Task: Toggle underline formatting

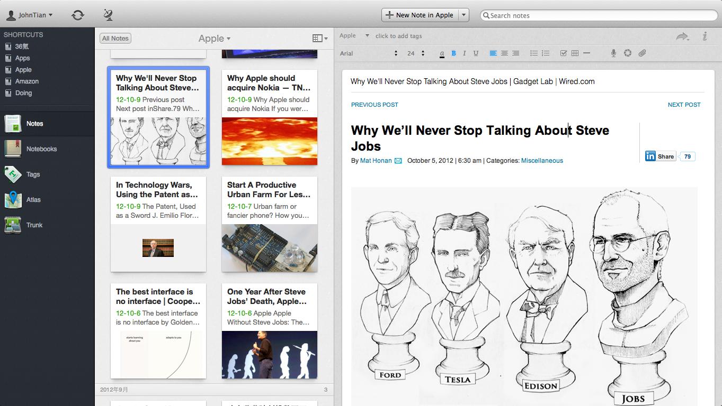Action: point(476,53)
